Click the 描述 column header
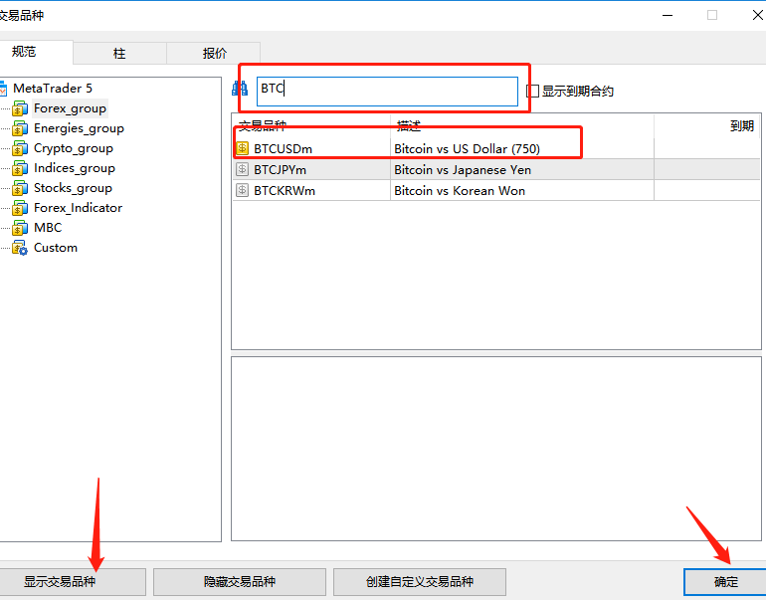Viewport: 766px width, 600px height. pos(521,125)
